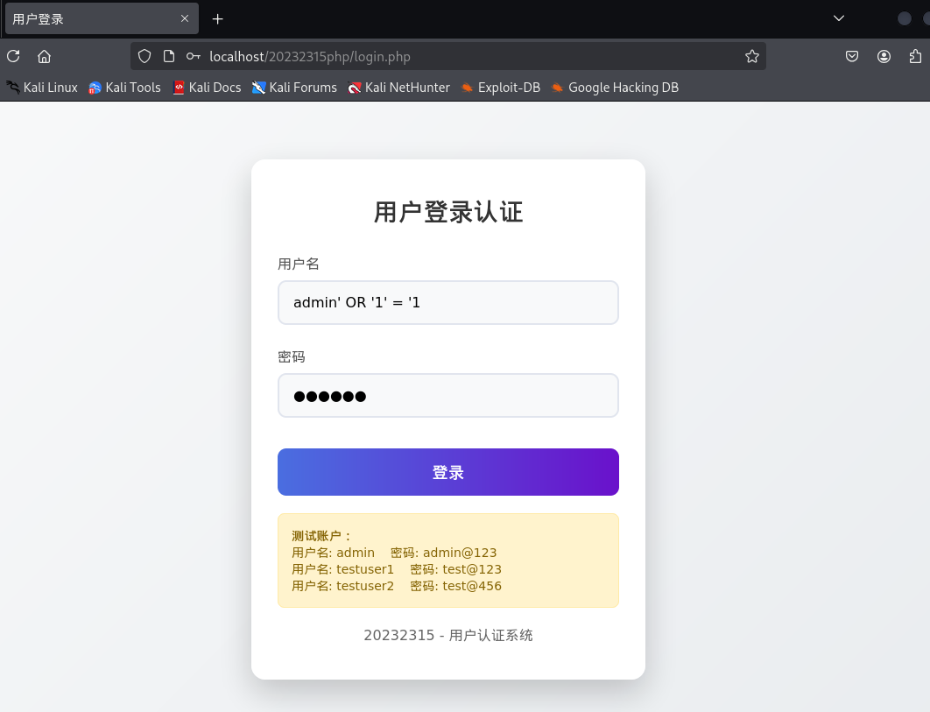List all tabs dropdown arrow

pos(839,18)
